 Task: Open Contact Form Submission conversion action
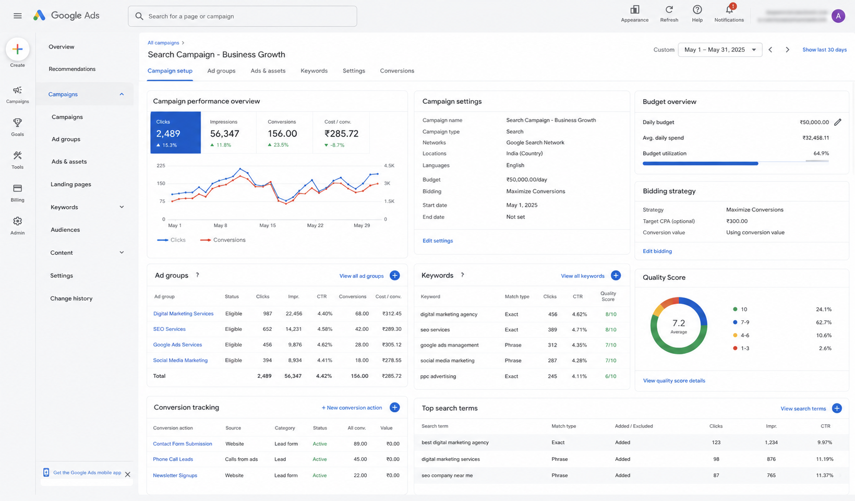click(x=183, y=444)
